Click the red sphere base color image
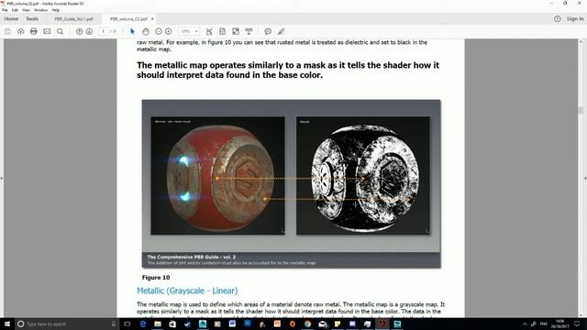 (x=218, y=175)
